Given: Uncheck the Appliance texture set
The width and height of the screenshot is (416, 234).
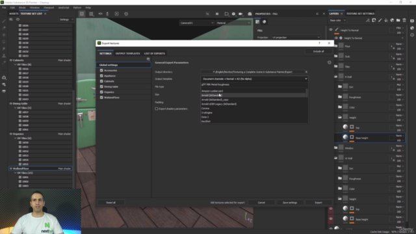Looking at the screenshot, I should coord(101,76).
